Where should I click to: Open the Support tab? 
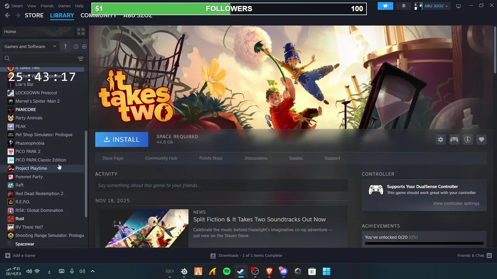332,158
